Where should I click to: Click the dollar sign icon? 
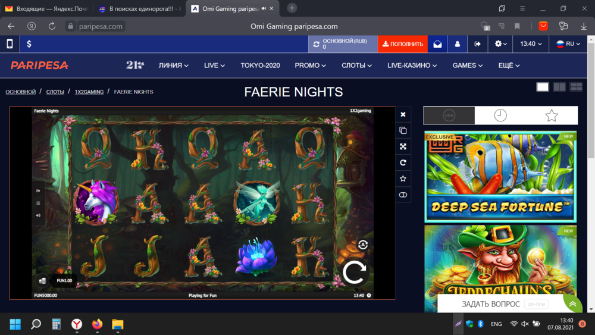[29, 44]
